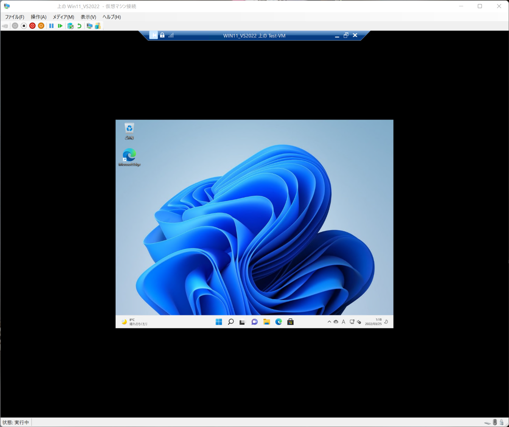The width and height of the screenshot is (509, 427).
Task: Open network and volume quick settings in tray
Action: 355,322
